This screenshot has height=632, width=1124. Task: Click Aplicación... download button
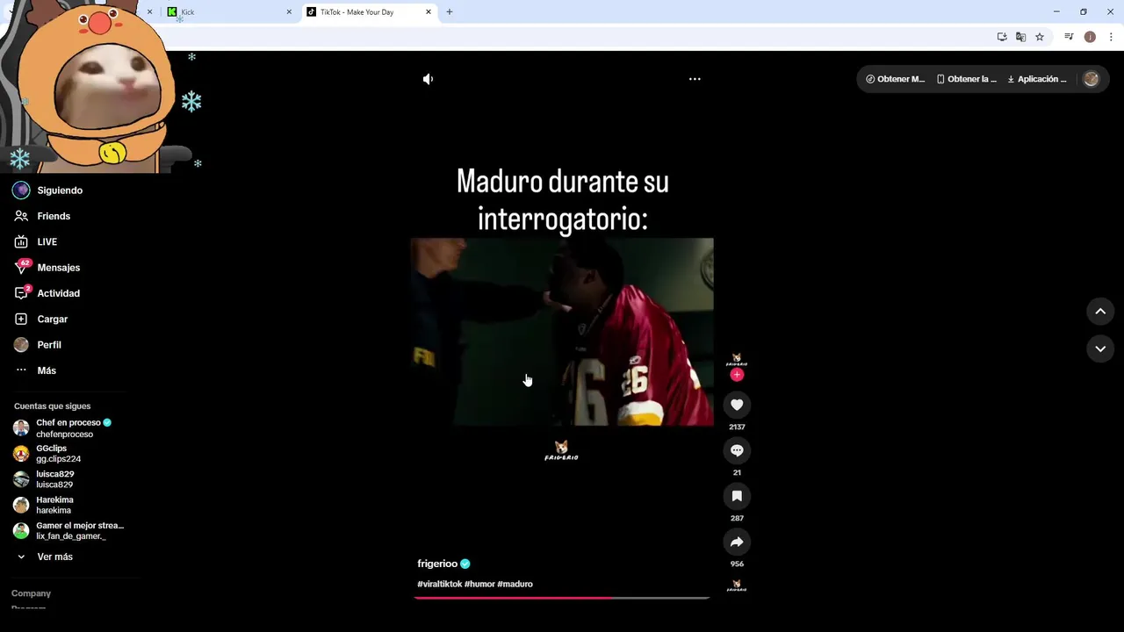coord(1037,79)
